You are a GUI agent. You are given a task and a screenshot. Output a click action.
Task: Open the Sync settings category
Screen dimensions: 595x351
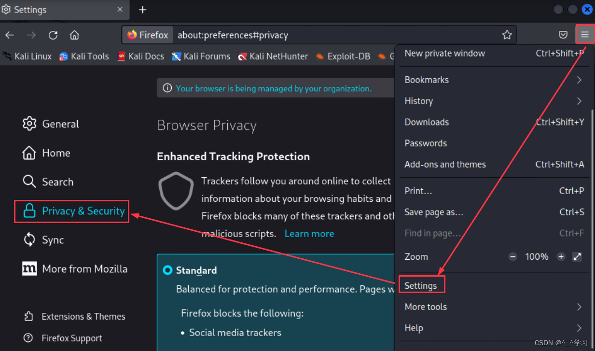[43, 240]
